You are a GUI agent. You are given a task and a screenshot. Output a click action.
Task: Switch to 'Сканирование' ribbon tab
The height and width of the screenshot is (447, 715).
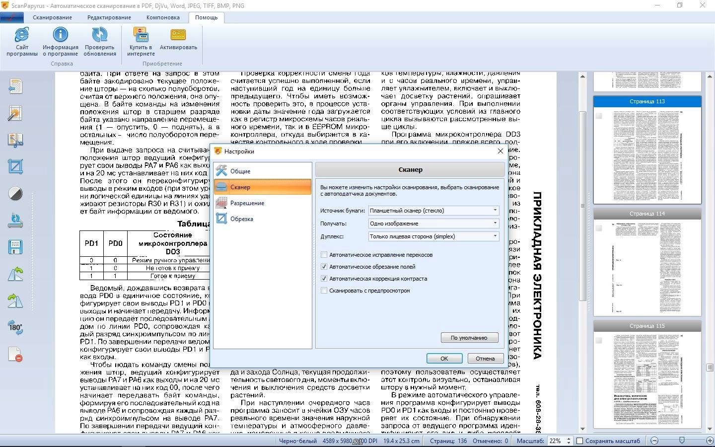[53, 17]
